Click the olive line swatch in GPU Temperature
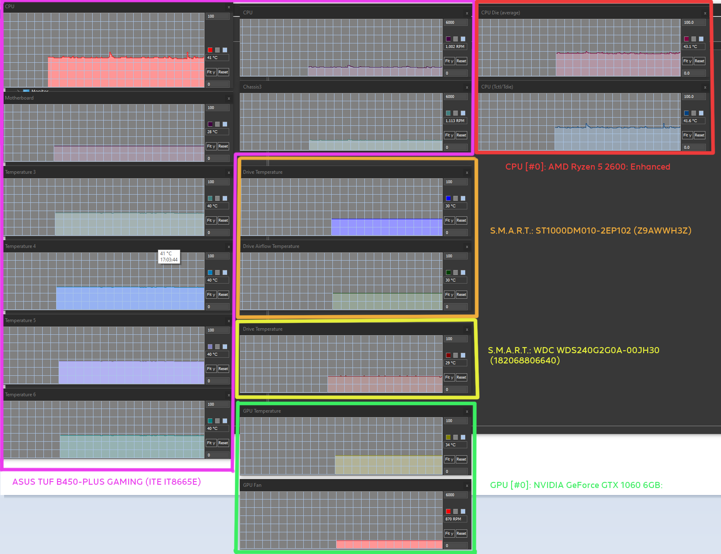This screenshot has height=554, width=721. pos(448,437)
